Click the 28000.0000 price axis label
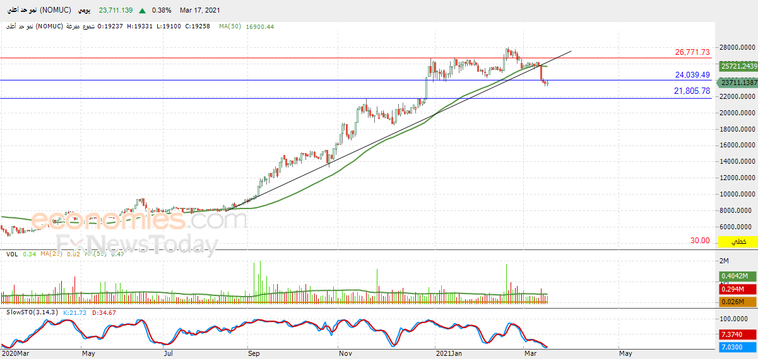This screenshot has width=758, height=359. [x=738, y=48]
